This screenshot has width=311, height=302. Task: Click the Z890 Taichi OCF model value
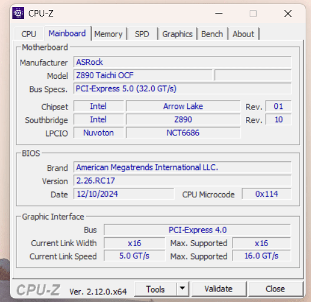click(x=143, y=75)
